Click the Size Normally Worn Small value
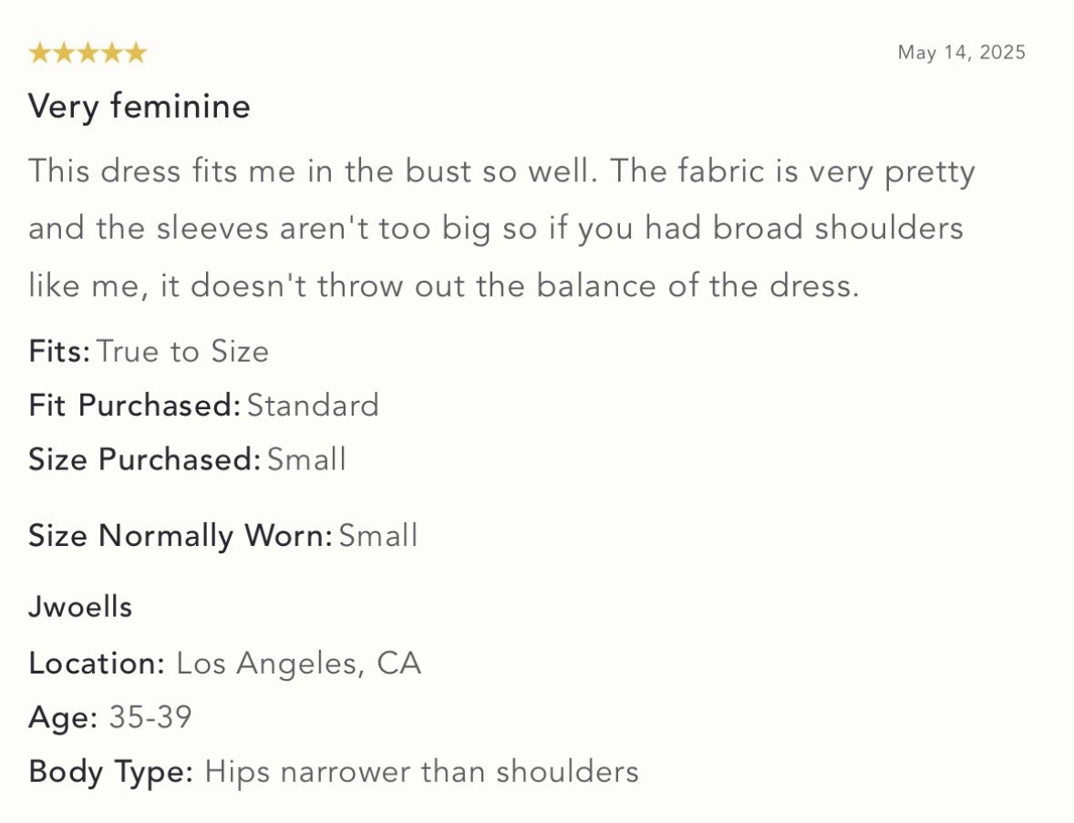Viewport: 1074px width, 823px height. pos(378,535)
